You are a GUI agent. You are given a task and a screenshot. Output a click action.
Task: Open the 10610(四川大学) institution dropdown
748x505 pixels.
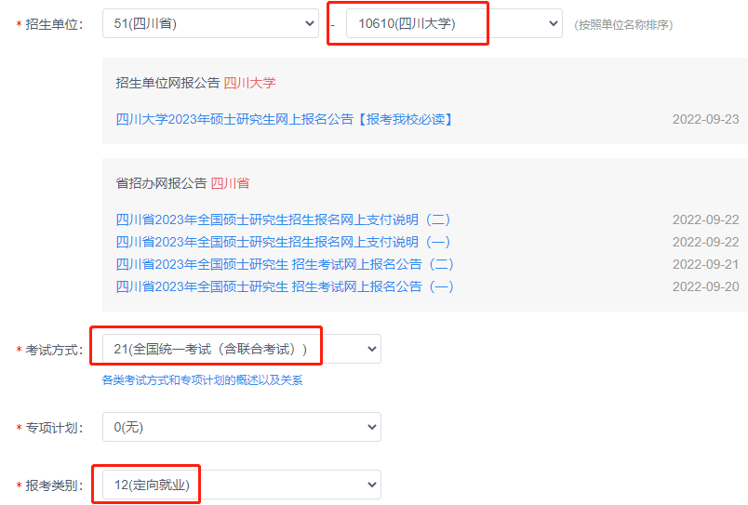pyautogui.click(x=454, y=23)
